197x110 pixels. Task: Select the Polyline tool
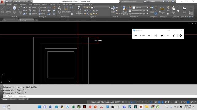tap(8, 9)
